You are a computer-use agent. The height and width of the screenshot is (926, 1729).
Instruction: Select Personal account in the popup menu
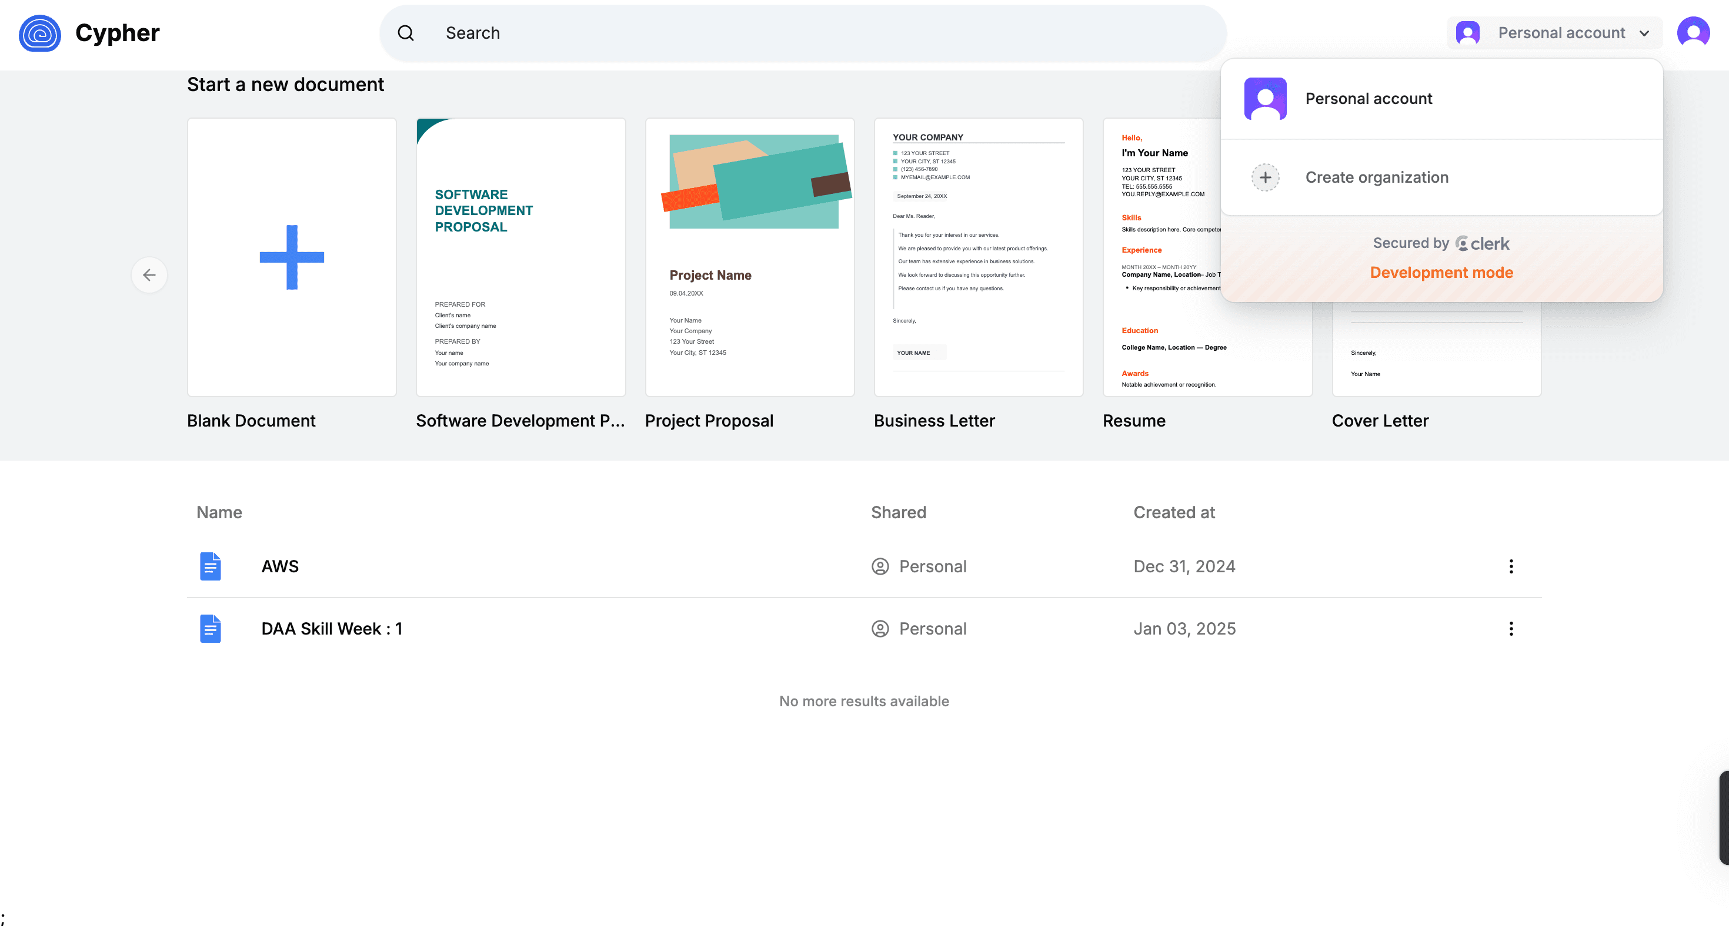1441,99
